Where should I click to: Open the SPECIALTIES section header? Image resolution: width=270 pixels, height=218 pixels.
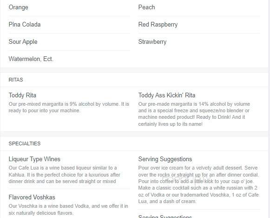pyautogui.click(x=25, y=143)
